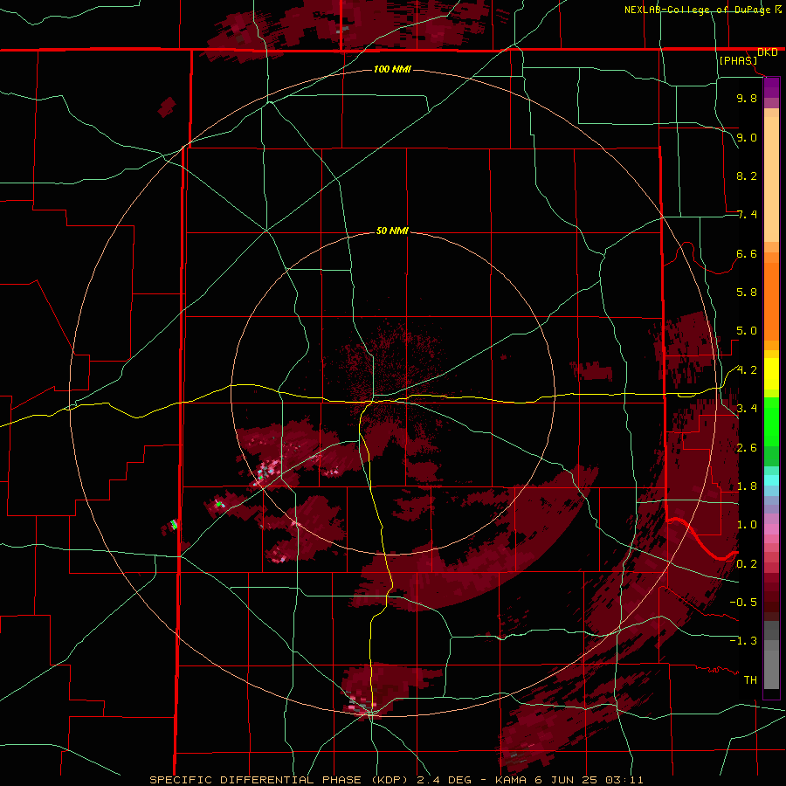Click the 0.2 scale label
Screen dimensions: 786x786
pyautogui.click(x=747, y=564)
